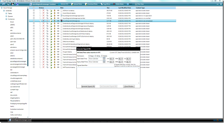
Task: Expand the Tables node
Action: coord(6,14)
